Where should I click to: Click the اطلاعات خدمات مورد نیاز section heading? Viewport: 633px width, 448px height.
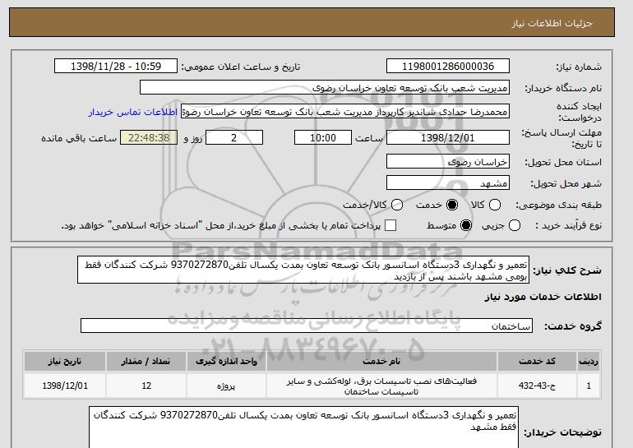543,297
